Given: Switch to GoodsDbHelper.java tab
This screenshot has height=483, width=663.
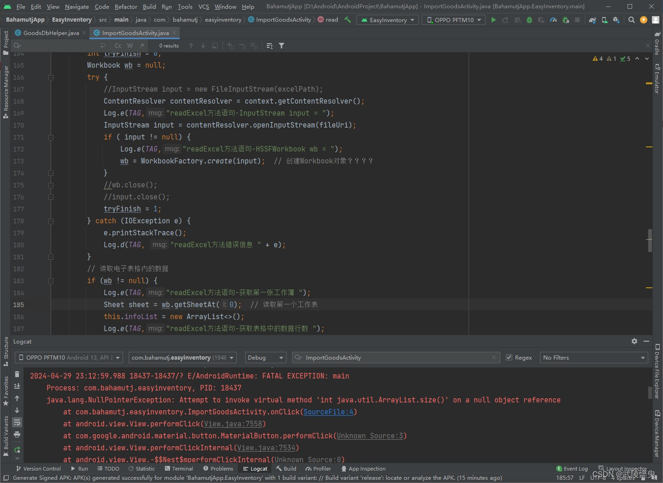Looking at the screenshot, I should tap(51, 33).
